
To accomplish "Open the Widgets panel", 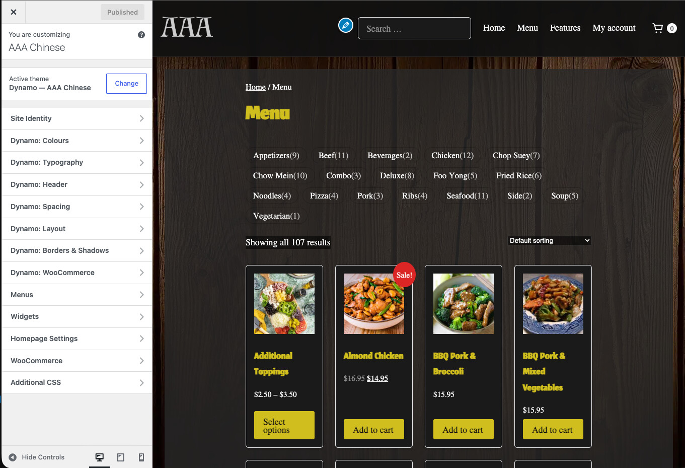I will pos(77,316).
